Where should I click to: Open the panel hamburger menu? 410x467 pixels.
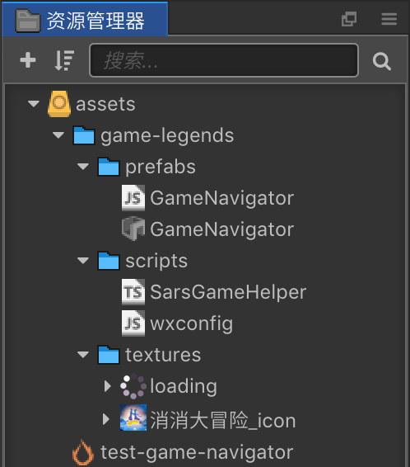click(x=389, y=19)
